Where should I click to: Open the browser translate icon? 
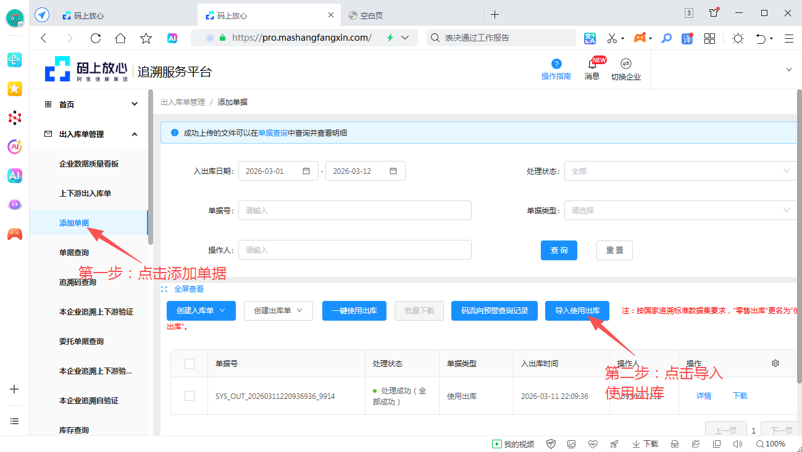(590, 38)
